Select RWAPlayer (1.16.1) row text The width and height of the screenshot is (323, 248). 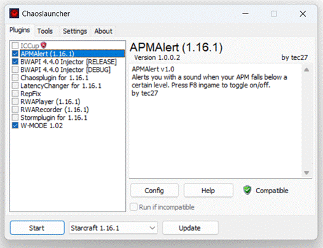coord(50,101)
